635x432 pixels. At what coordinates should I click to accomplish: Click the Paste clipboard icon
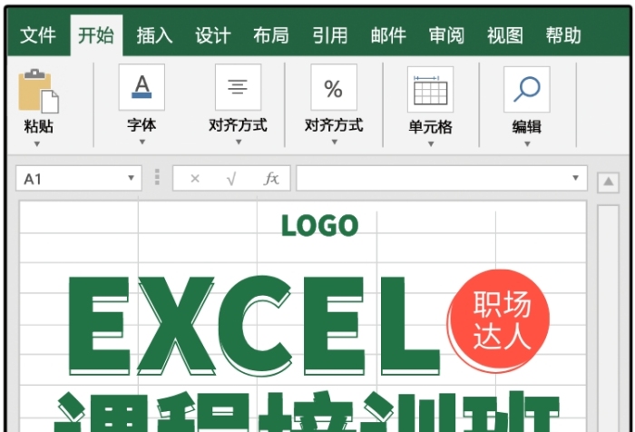(38, 91)
